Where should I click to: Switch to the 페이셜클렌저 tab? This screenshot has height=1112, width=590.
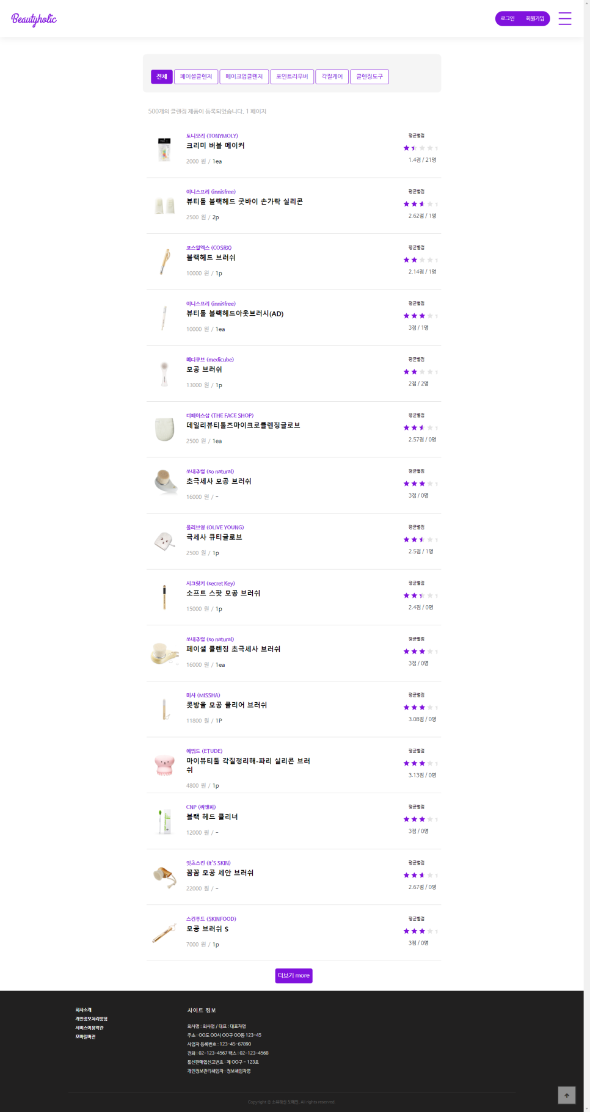(x=196, y=76)
